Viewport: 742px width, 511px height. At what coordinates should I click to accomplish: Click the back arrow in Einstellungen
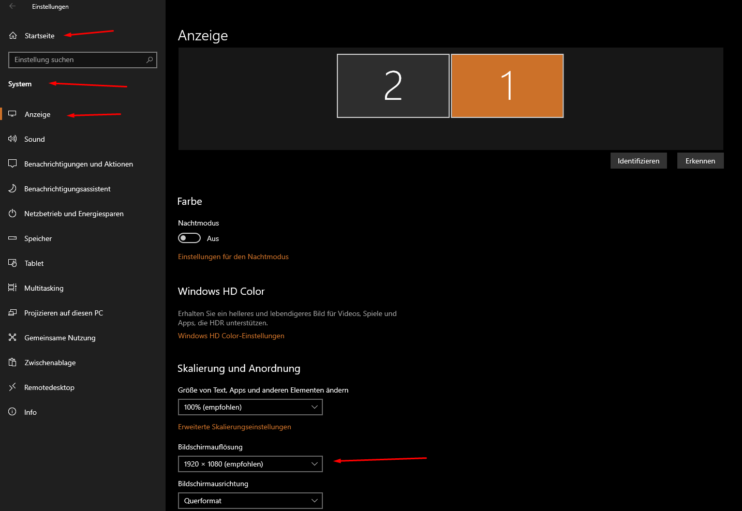tap(12, 6)
